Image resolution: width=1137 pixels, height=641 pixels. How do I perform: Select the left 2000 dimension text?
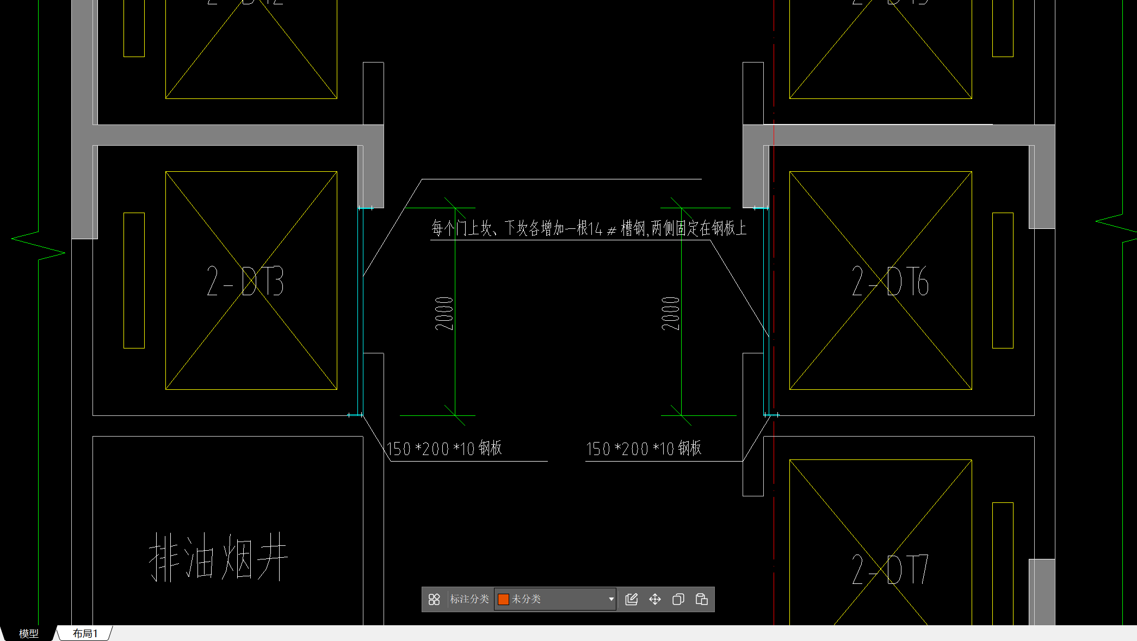point(444,314)
